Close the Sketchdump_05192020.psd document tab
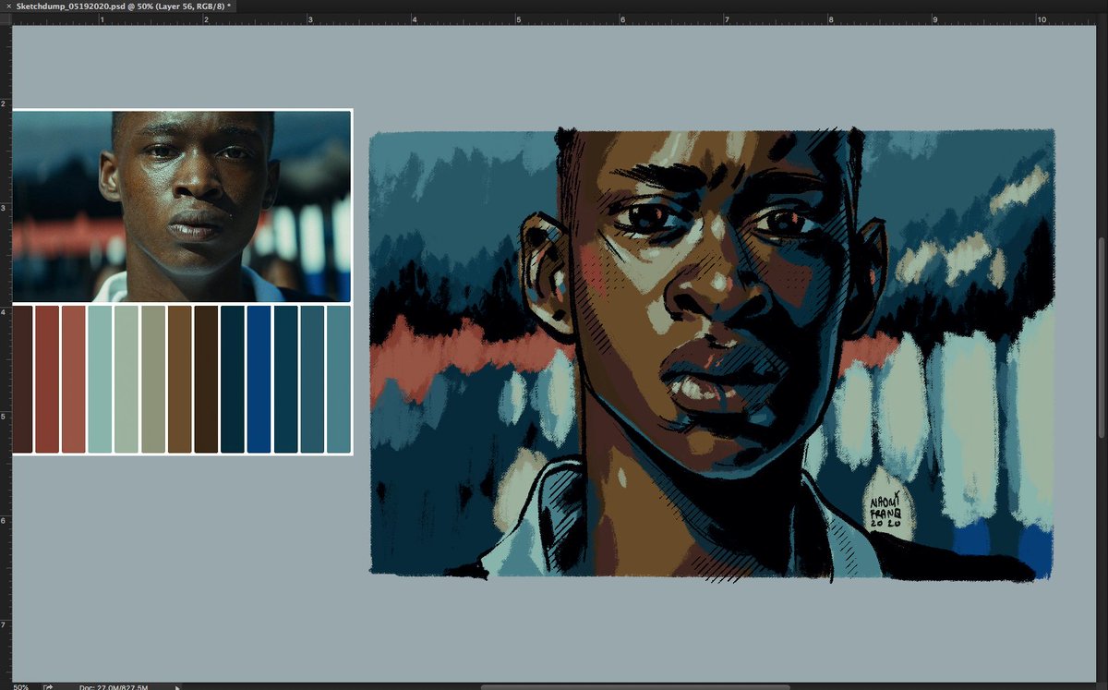Screen dimensions: 1108x690 point(8,6)
